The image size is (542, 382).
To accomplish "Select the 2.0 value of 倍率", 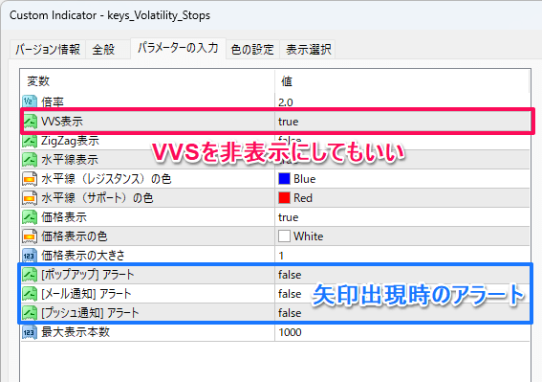I will point(286,102).
